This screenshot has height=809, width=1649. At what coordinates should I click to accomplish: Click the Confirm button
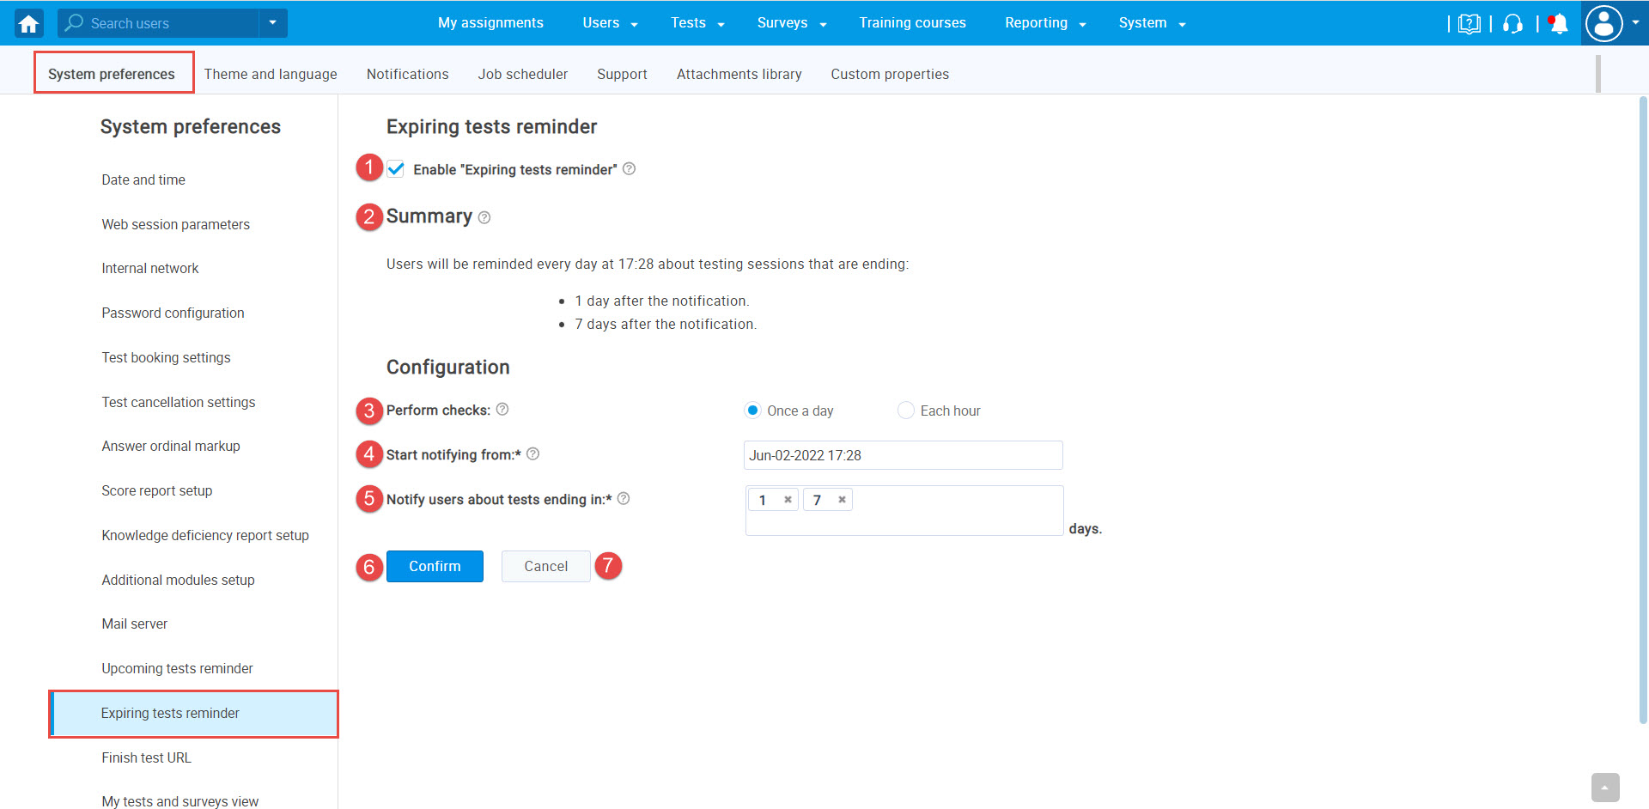click(x=434, y=566)
